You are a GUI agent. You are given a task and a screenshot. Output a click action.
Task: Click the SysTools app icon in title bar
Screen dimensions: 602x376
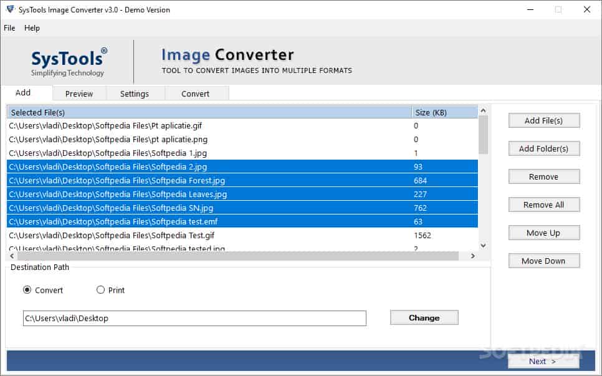11,9
